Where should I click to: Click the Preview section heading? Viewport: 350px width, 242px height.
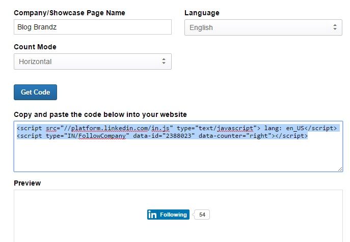27,183
